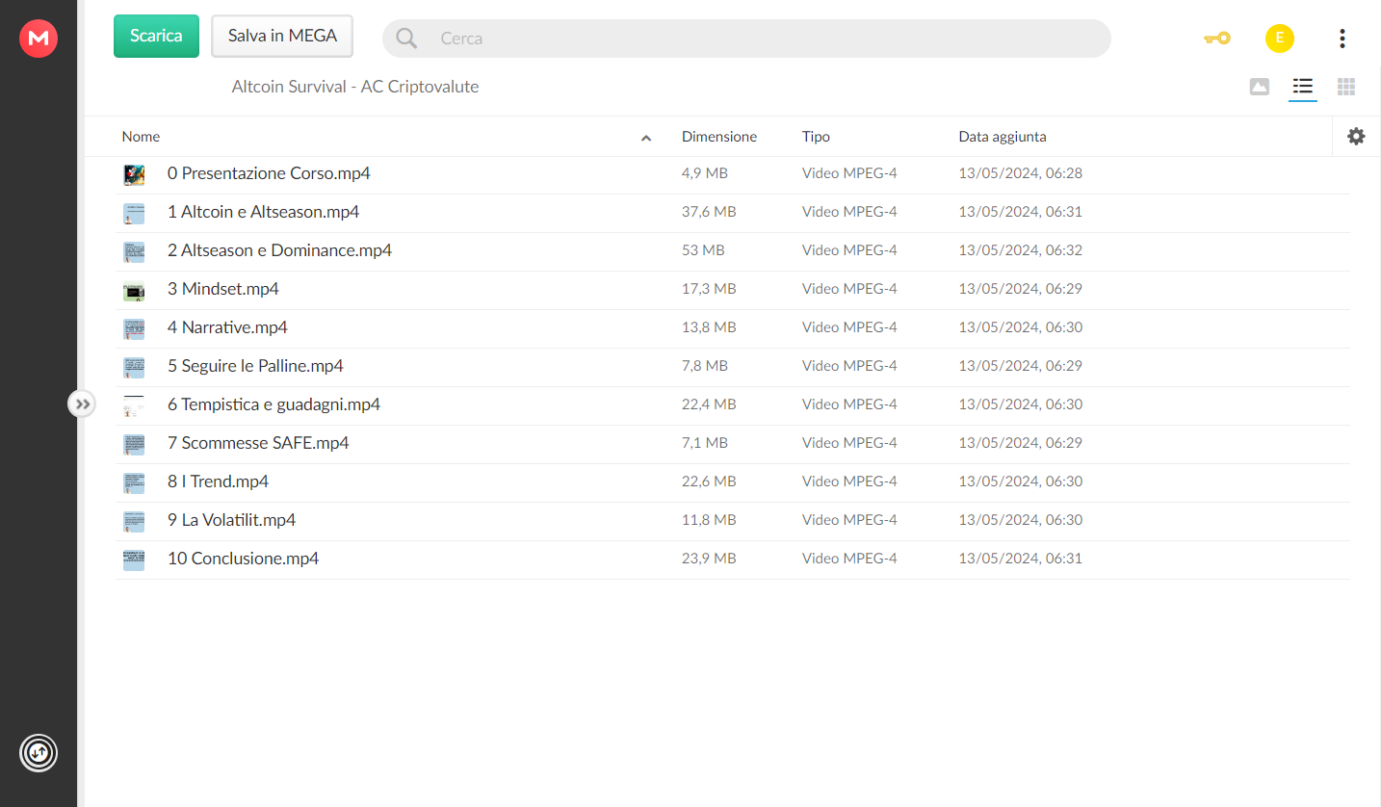Click the green Scarica button

(x=156, y=36)
